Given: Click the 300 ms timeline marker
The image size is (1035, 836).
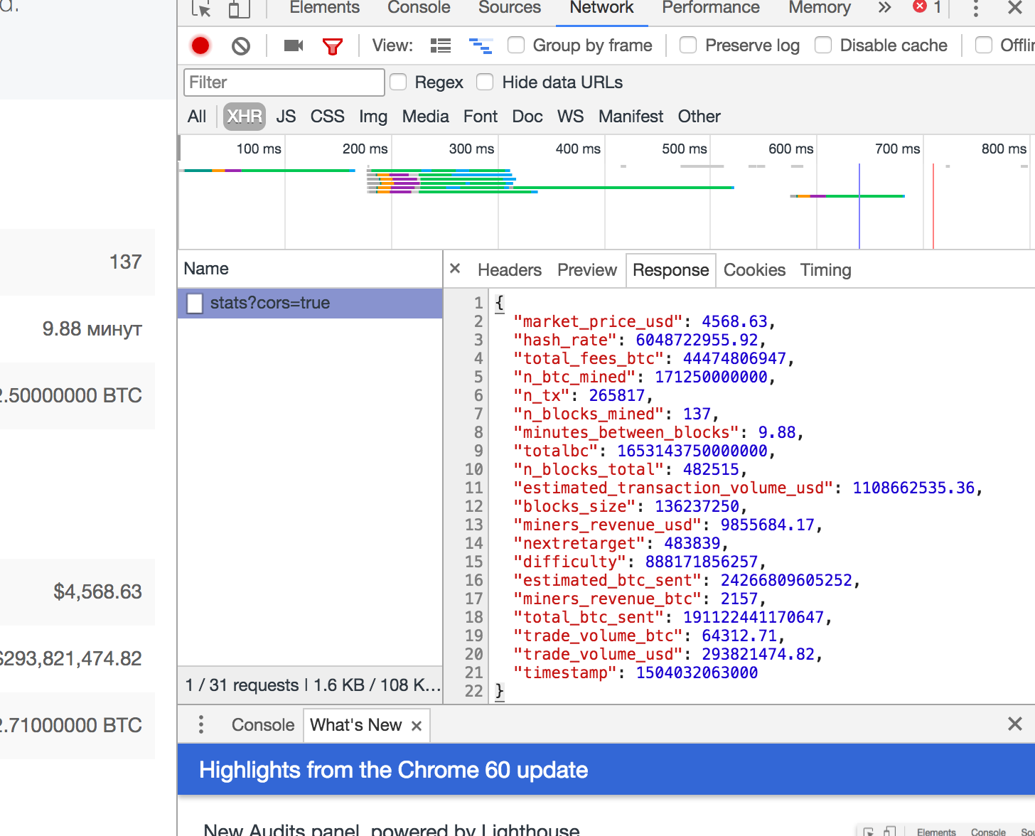Looking at the screenshot, I should point(471,149).
